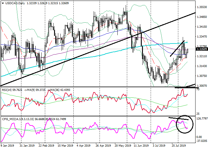208x149 pixels.
Task: Click the 1.32110 price scale label
Action: (202, 56)
